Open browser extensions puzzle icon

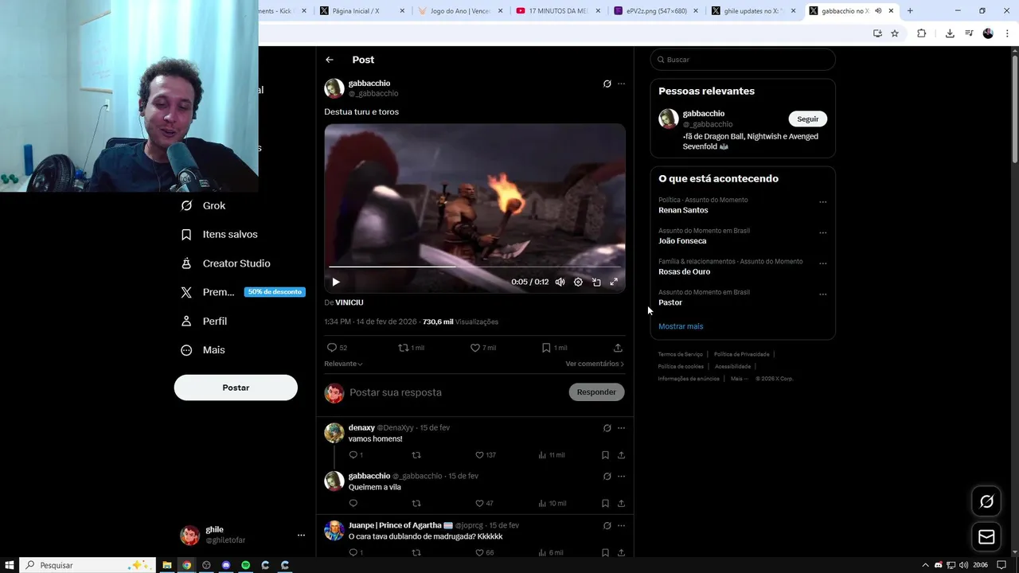(922, 33)
